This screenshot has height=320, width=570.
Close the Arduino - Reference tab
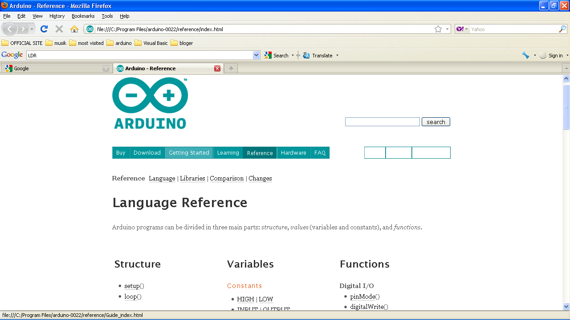(217, 68)
